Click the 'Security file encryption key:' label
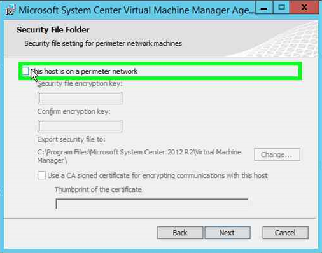This screenshot has width=322, height=253. pyautogui.click(x=80, y=83)
